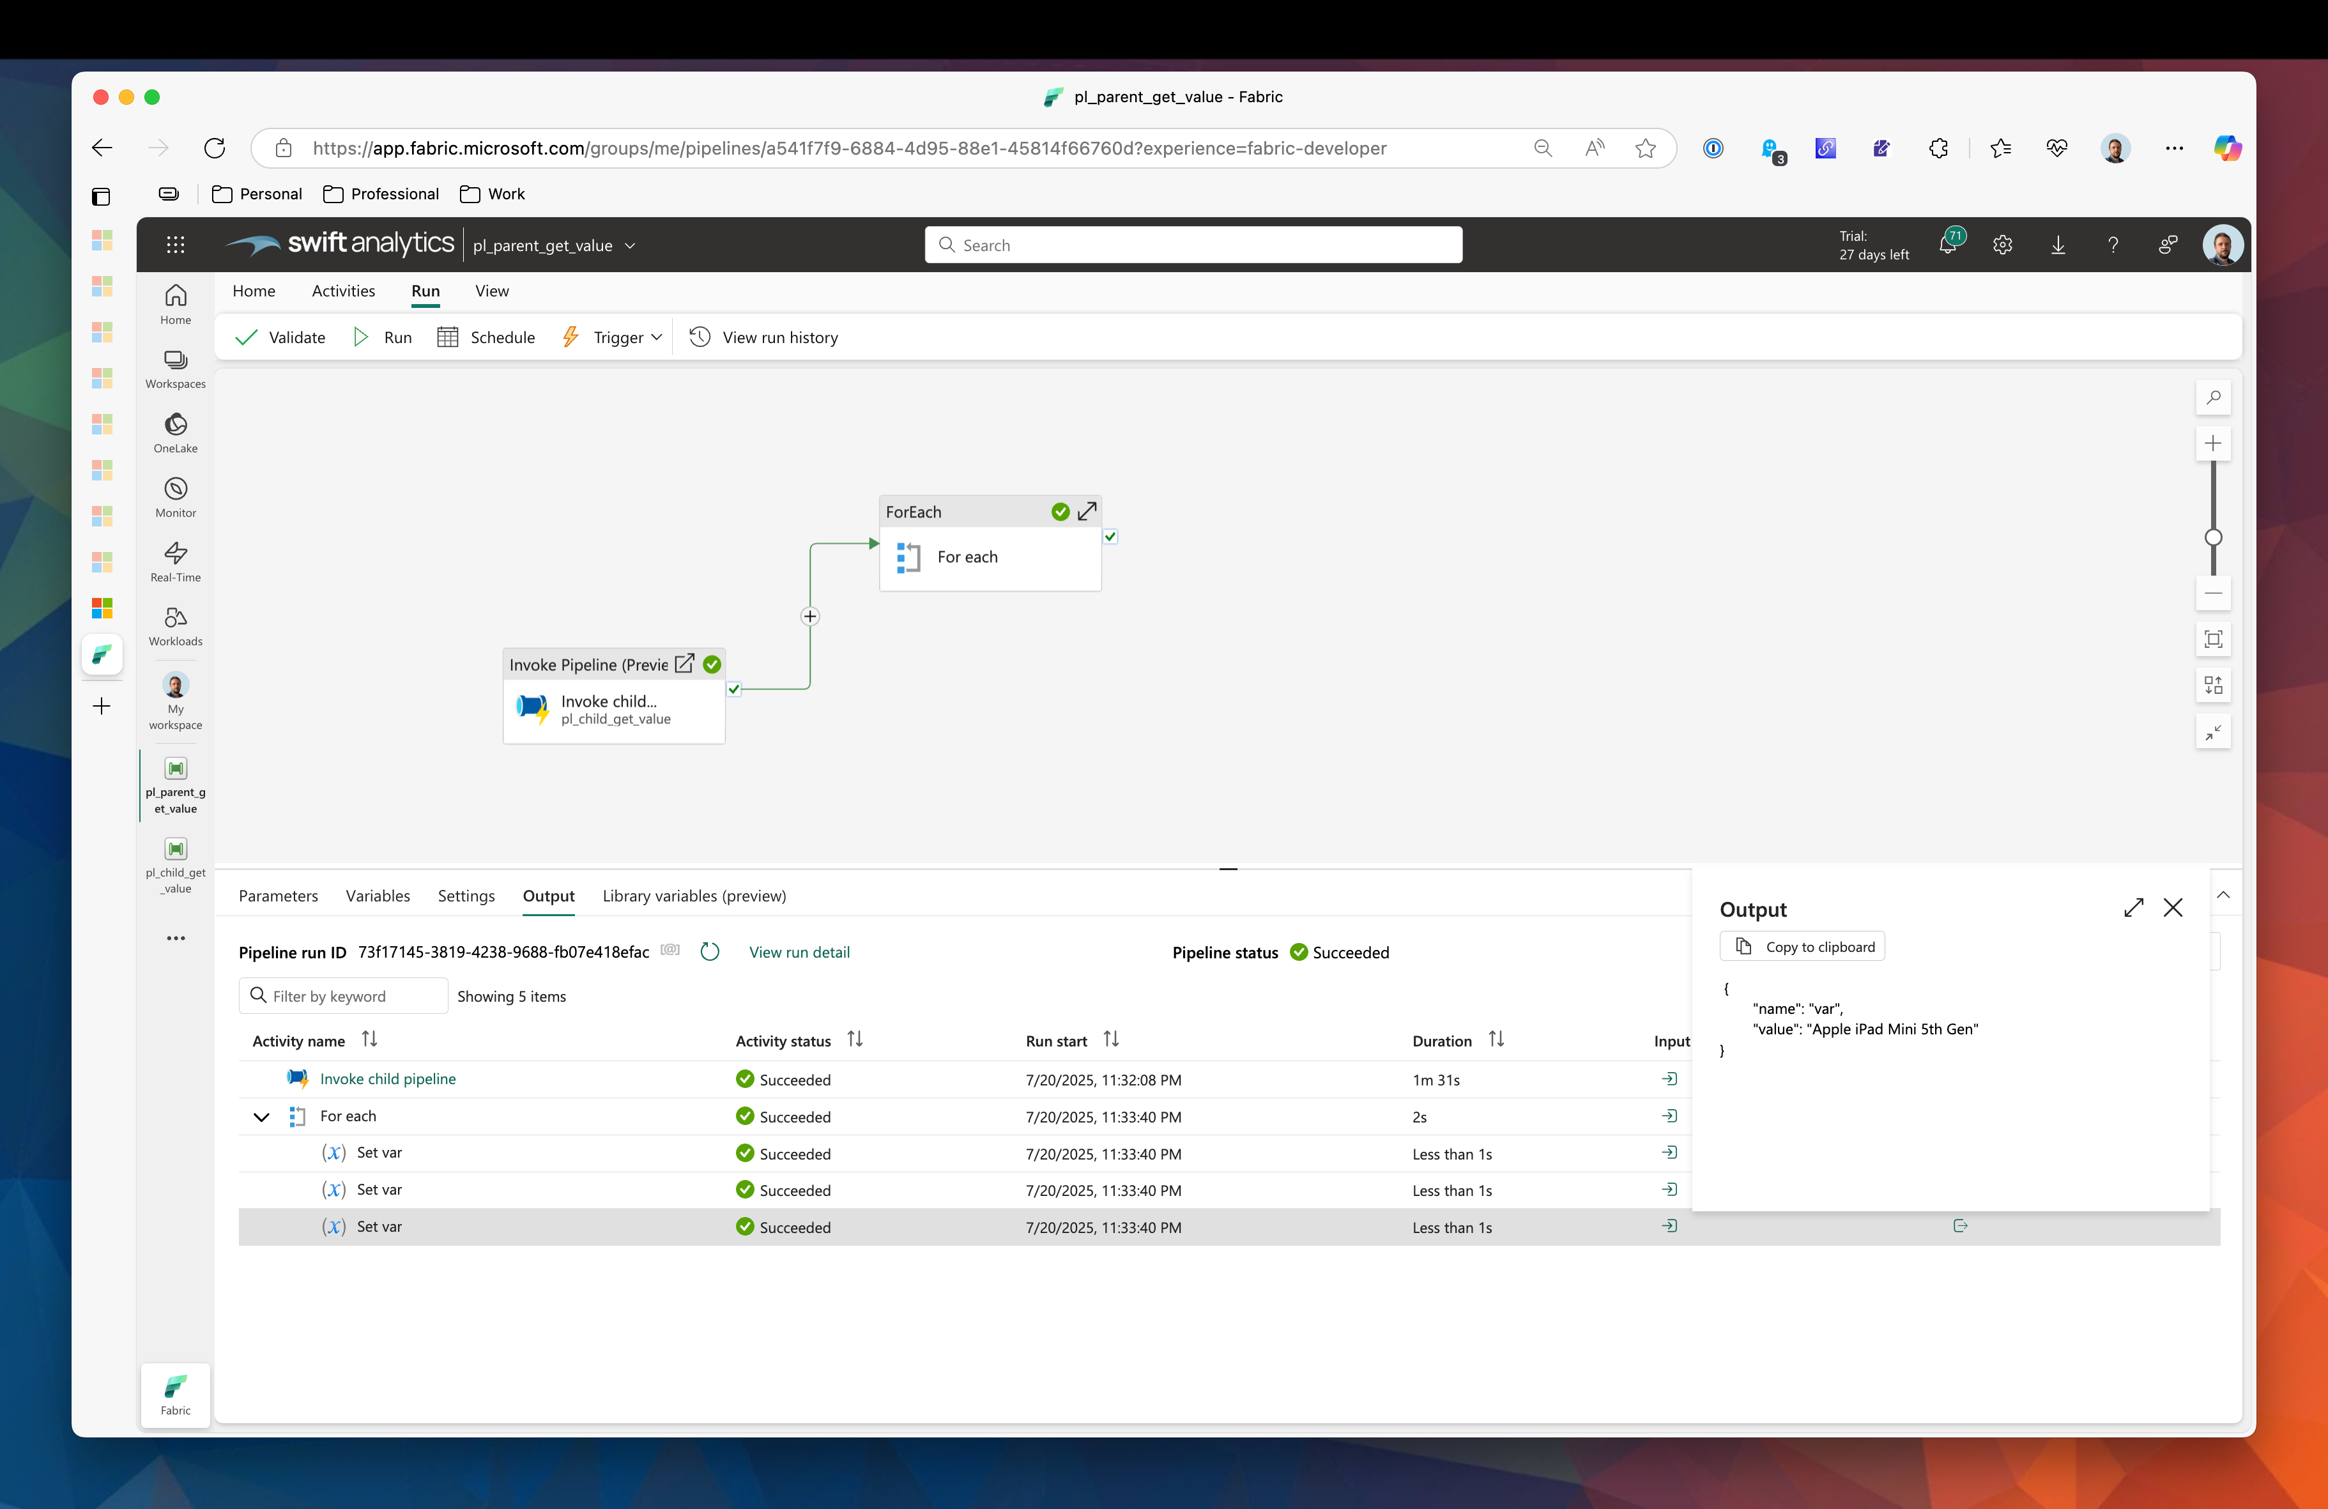2328x1509 pixels.
Task: Open the Home ribbon tab
Action: tap(254, 291)
